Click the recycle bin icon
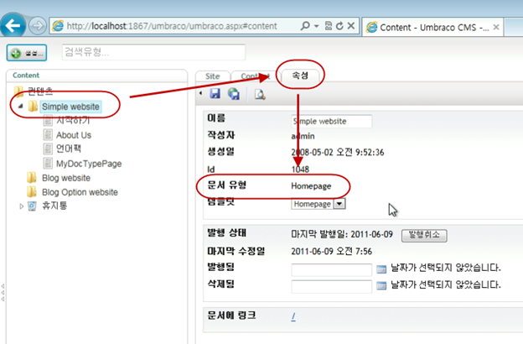The height and width of the screenshot is (344, 523). point(32,206)
